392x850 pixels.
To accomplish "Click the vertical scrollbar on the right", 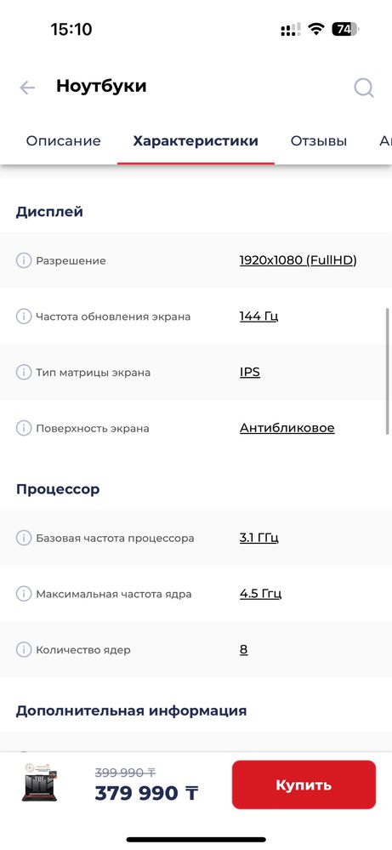I will click(387, 371).
